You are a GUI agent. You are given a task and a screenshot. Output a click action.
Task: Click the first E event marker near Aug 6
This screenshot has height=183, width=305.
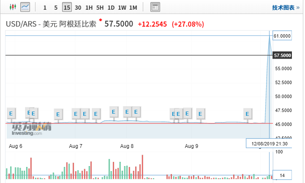[11, 113]
